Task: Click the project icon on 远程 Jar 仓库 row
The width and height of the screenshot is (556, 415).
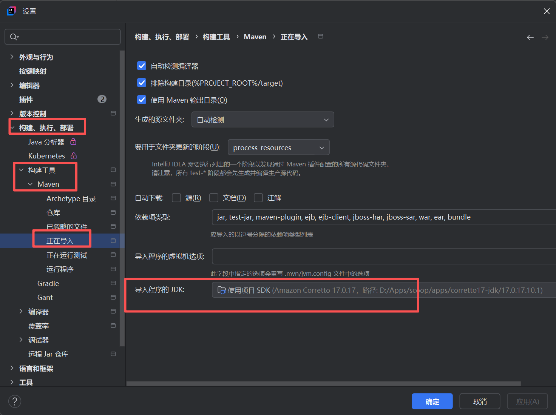Action: point(113,354)
